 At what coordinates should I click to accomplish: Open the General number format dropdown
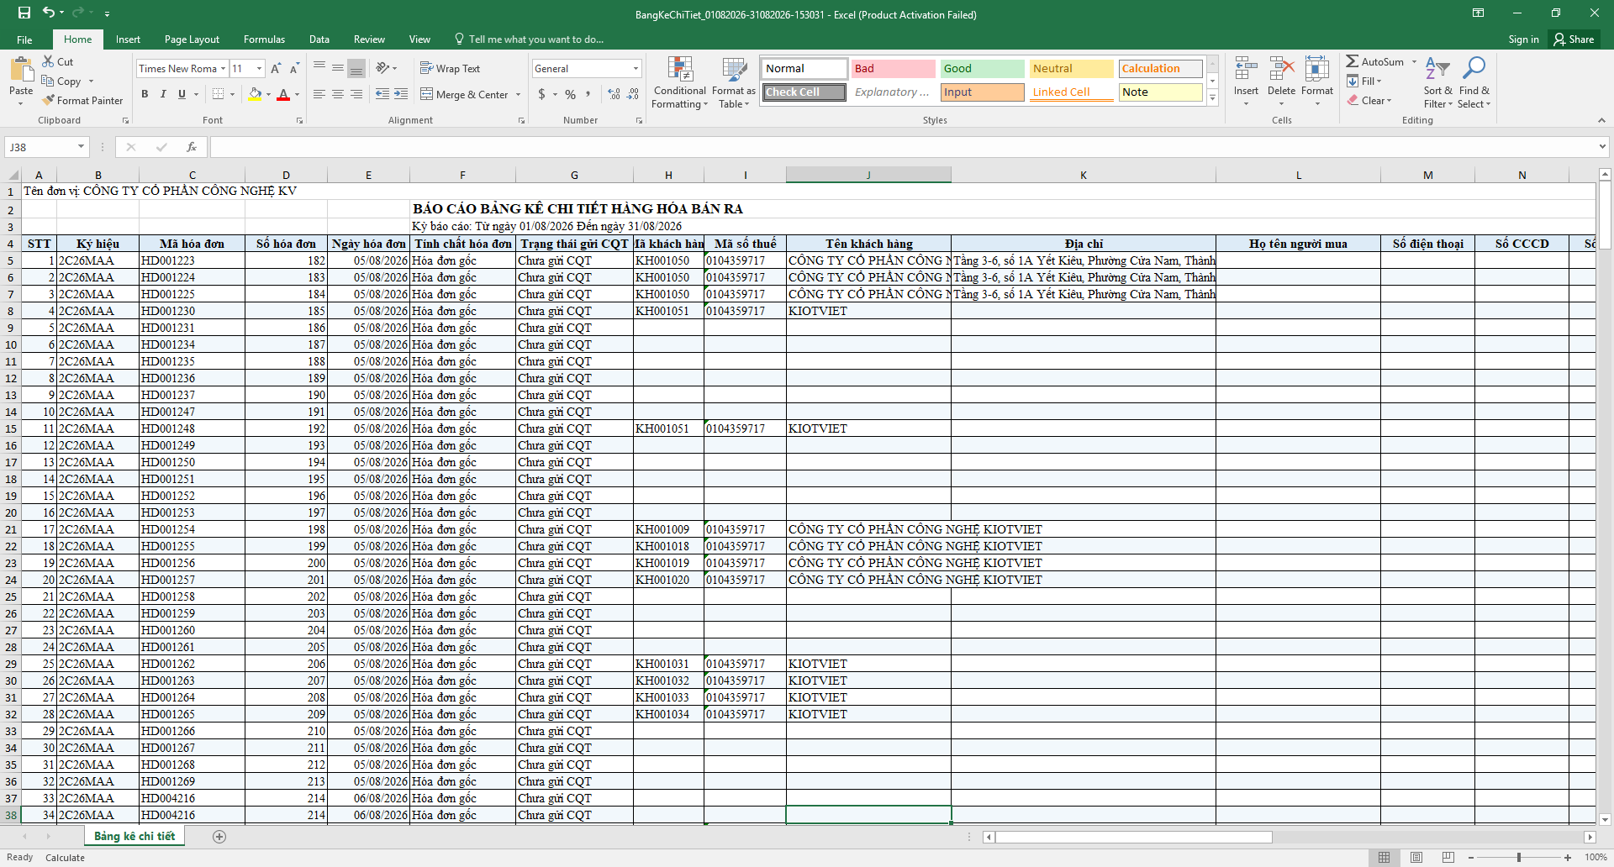[636, 69]
